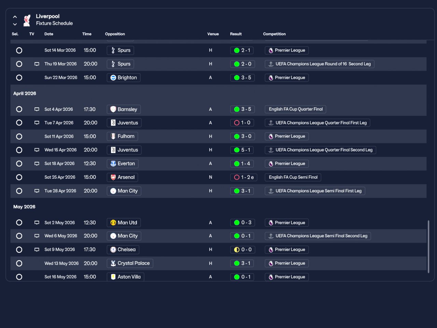The width and height of the screenshot is (437, 328).
Task: Click the down chevron beside Liverpool
Action: (x=15, y=24)
